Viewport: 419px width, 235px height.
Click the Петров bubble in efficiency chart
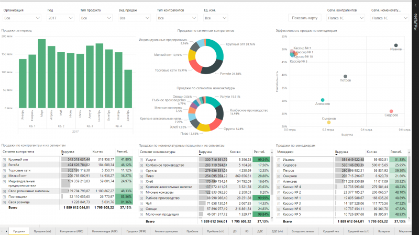pyautogui.click(x=345, y=76)
